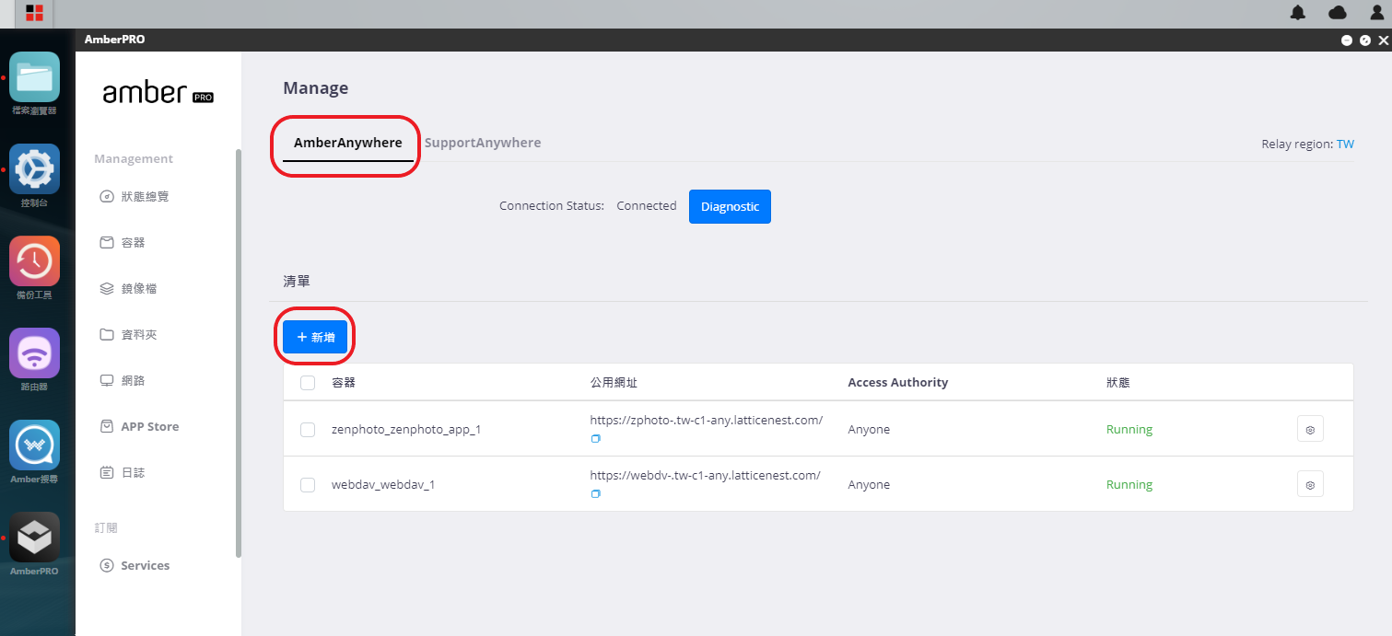The height and width of the screenshot is (636, 1392).
Task: Click the 狀態 column header
Action: click(1118, 382)
